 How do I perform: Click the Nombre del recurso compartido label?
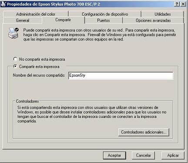point(39,75)
